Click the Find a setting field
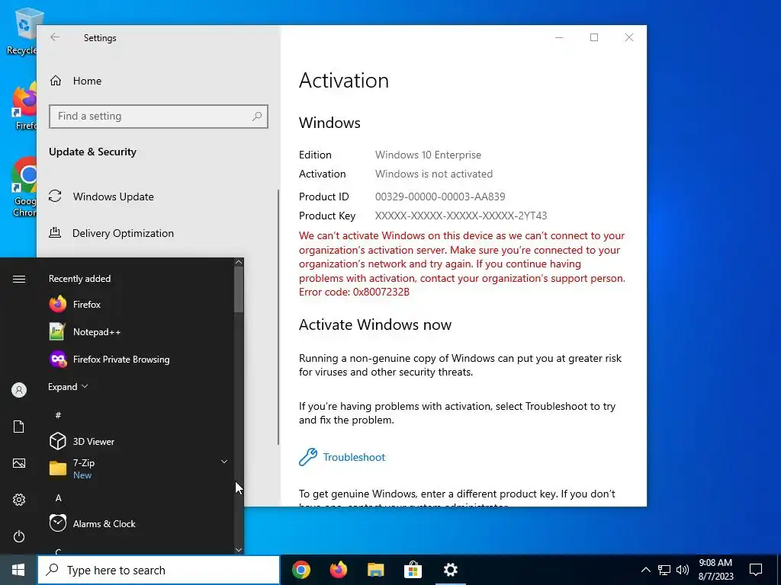Viewport: 781px width, 585px height. [159, 117]
